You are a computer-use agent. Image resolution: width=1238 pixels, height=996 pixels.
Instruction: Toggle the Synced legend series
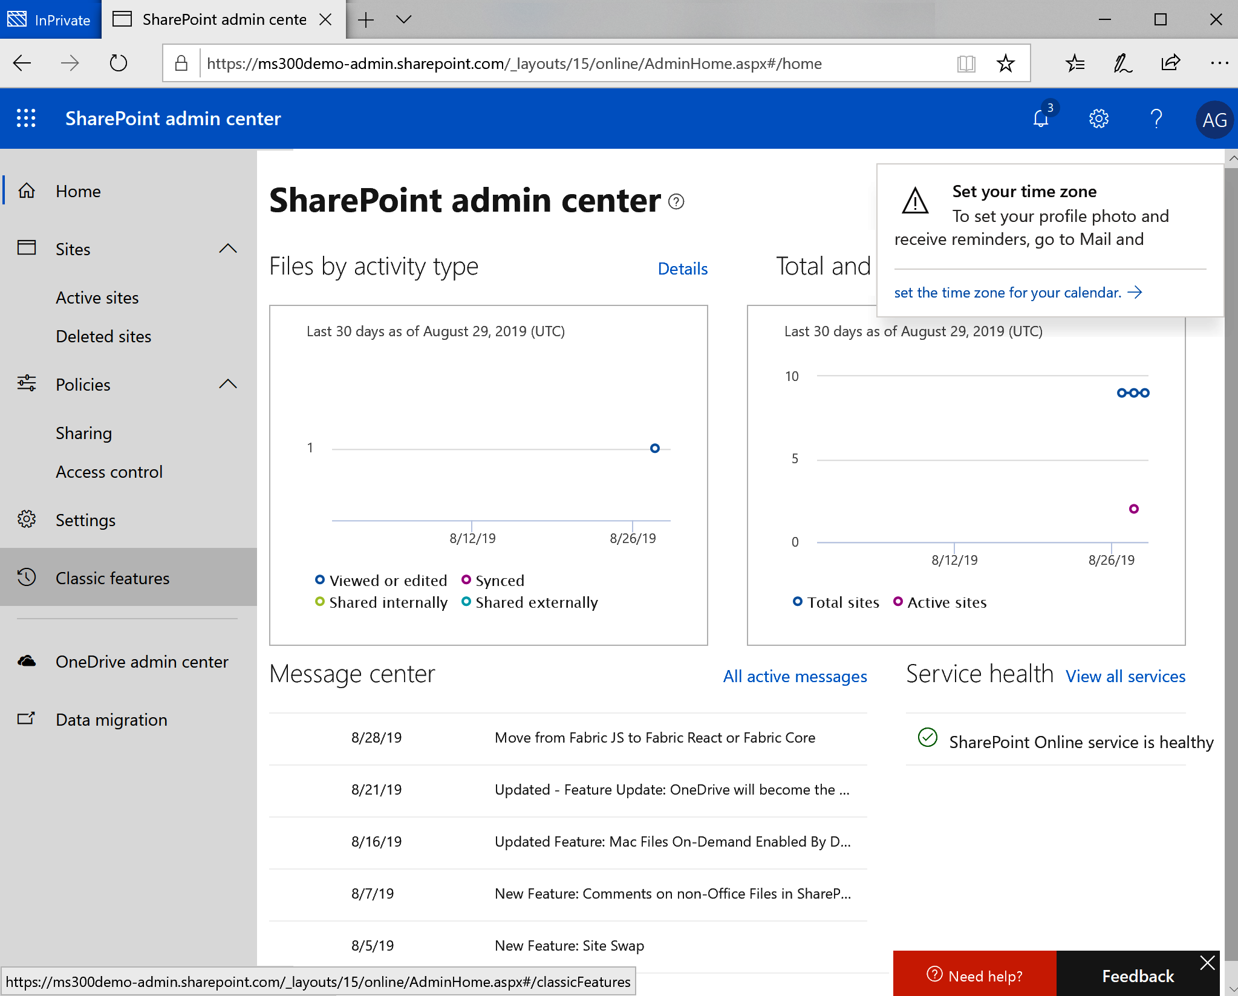point(493,581)
